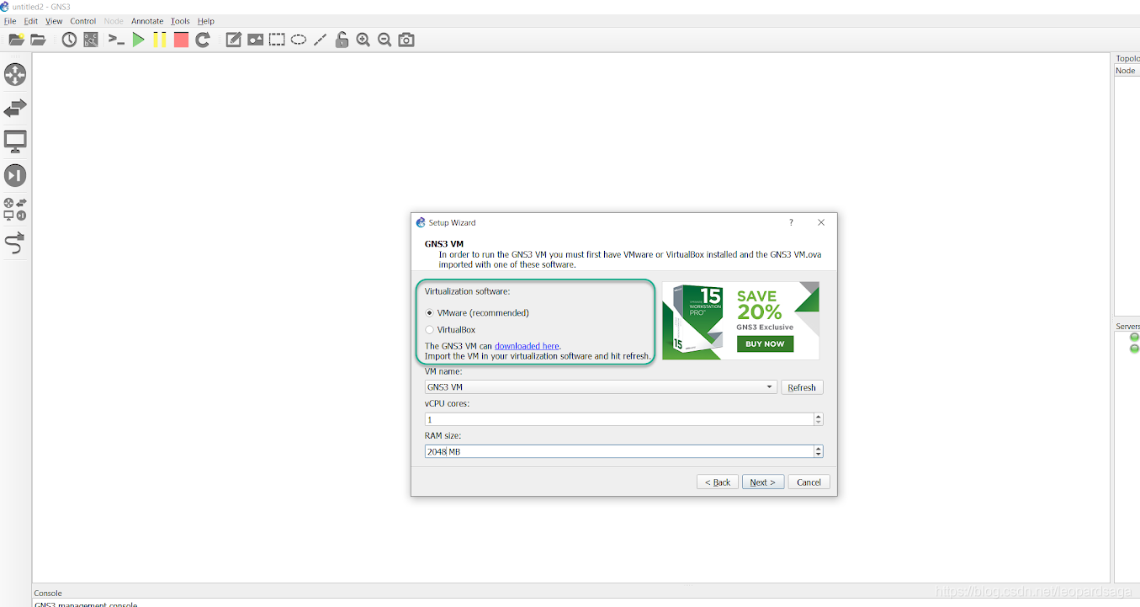The height and width of the screenshot is (607, 1140).
Task: Browse security devices in sidebar
Action: pyautogui.click(x=15, y=175)
